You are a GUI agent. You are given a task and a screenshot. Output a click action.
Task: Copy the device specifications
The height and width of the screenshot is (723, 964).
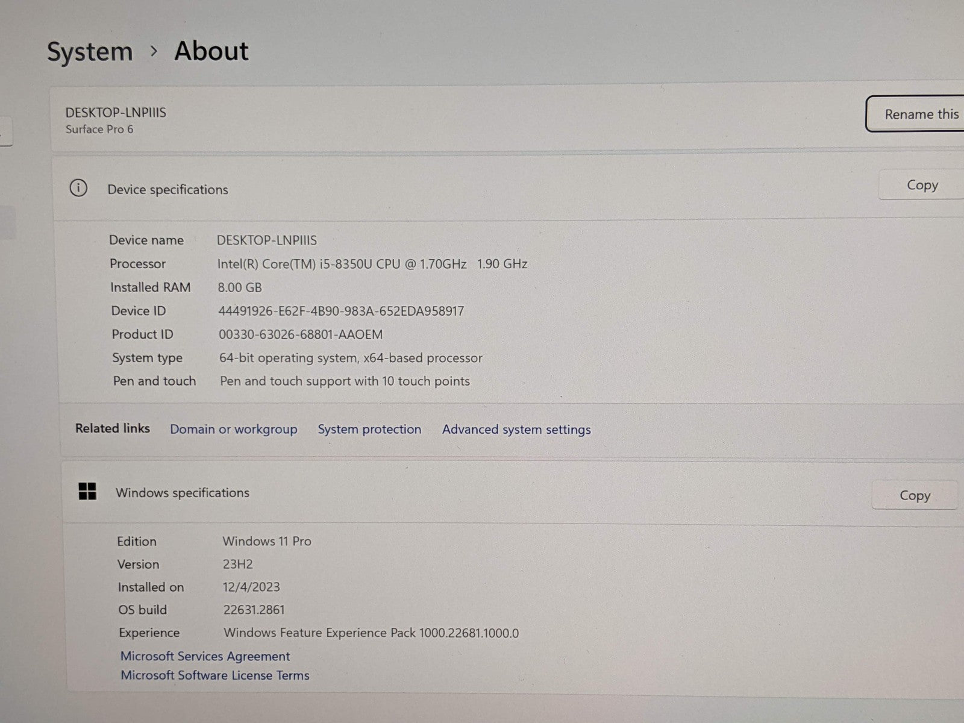tap(922, 186)
